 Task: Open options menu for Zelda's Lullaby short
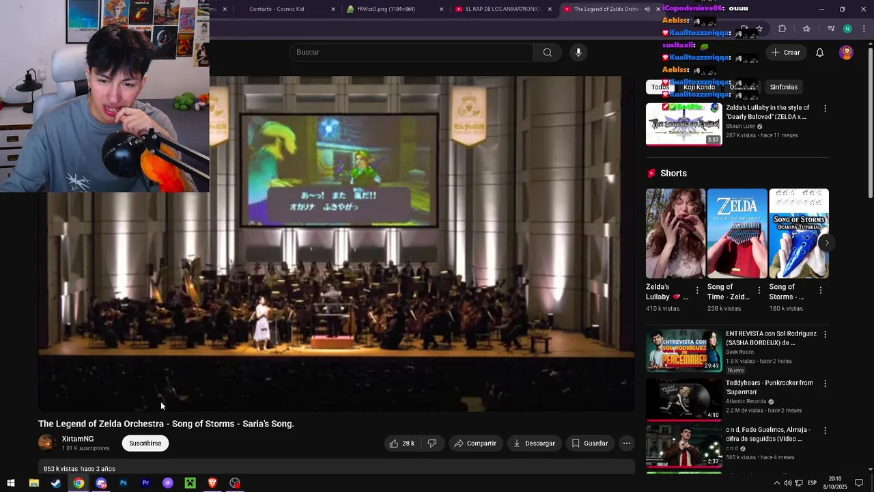(697, 290)
